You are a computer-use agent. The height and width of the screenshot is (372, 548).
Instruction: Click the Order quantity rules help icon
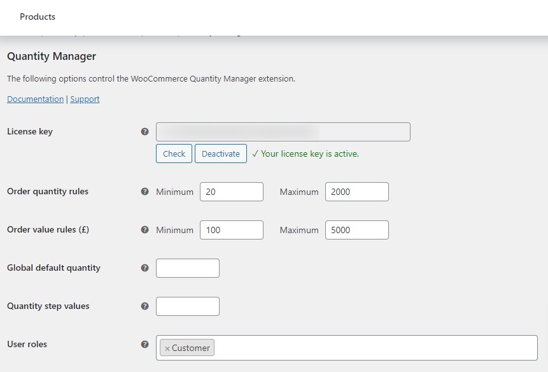[x=145, y=191]
